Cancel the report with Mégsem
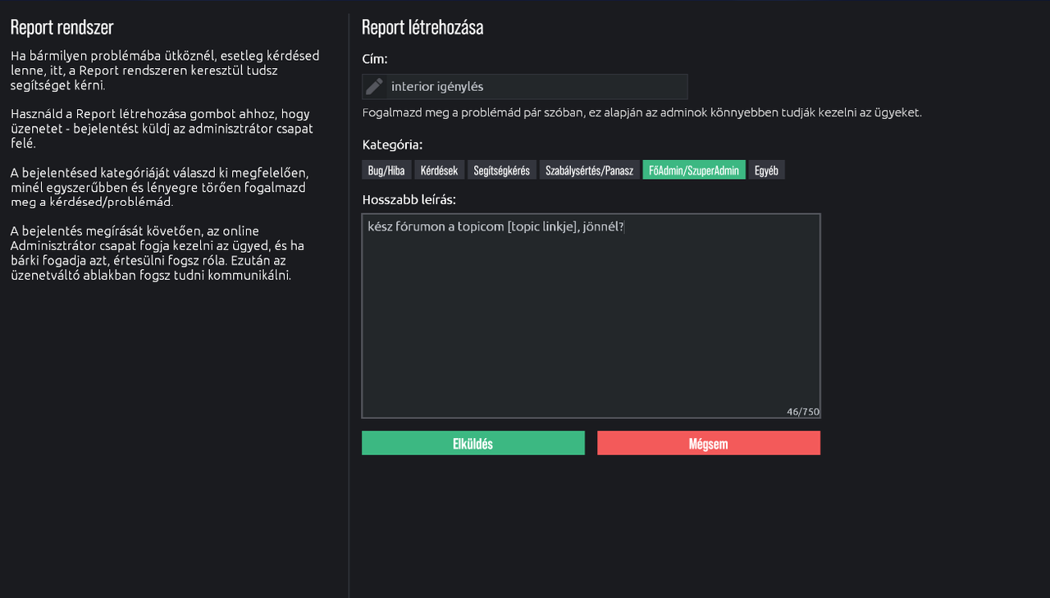 (709, 443)
